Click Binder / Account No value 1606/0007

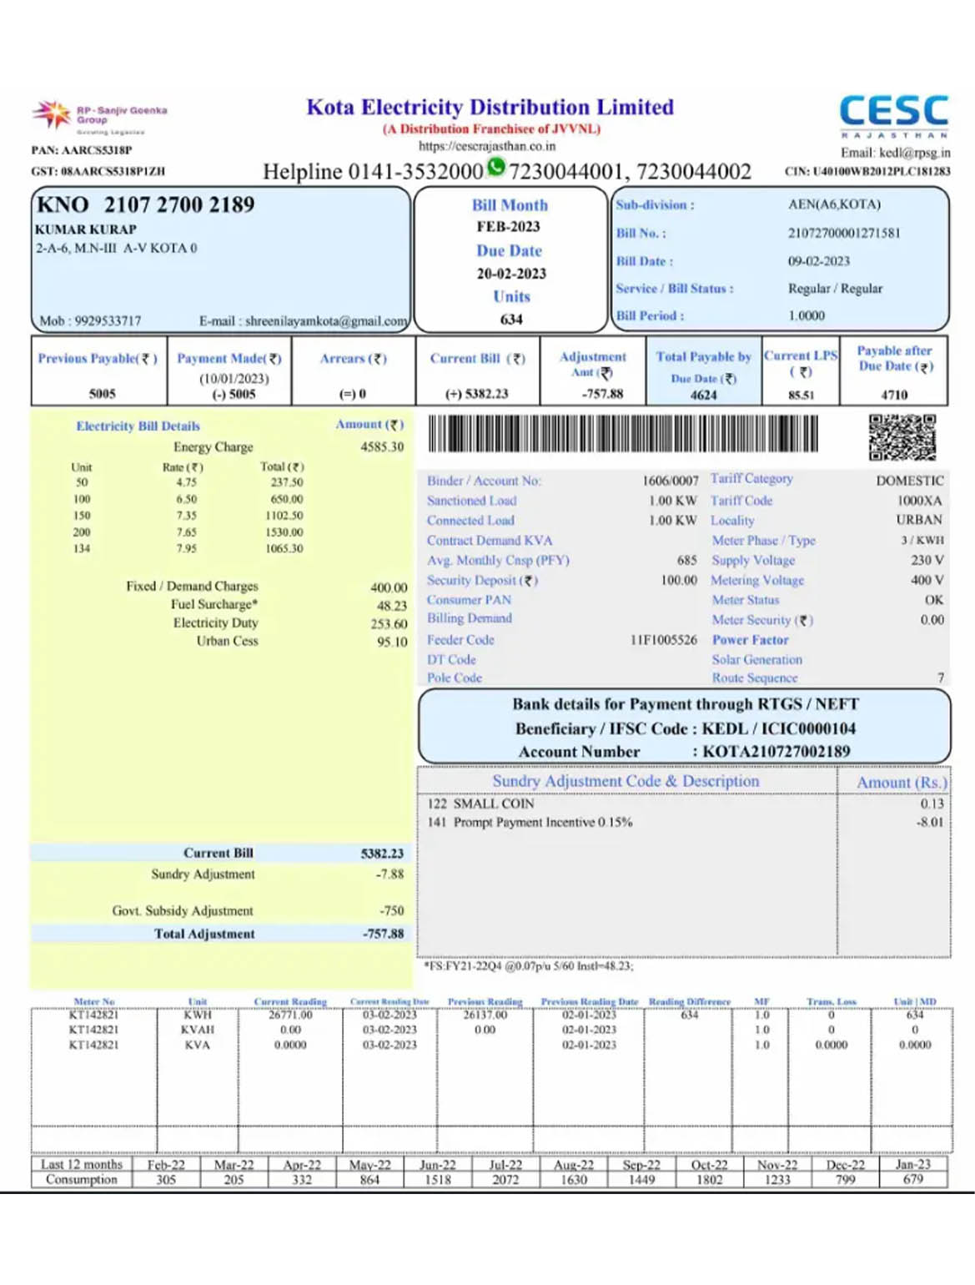[671, 481]
